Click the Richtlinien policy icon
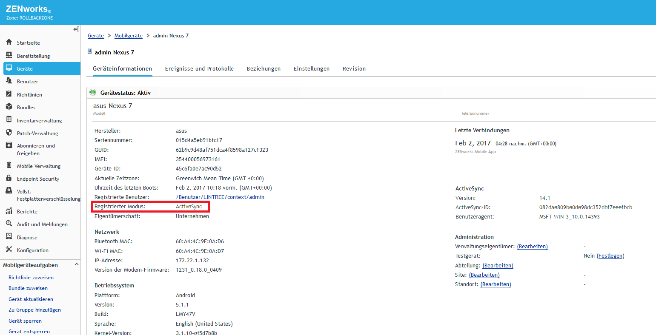The width and height of the screenshot is (656, 335). pos(9,94)
